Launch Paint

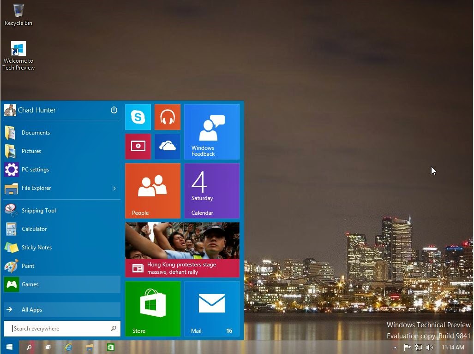pos(62,266)
